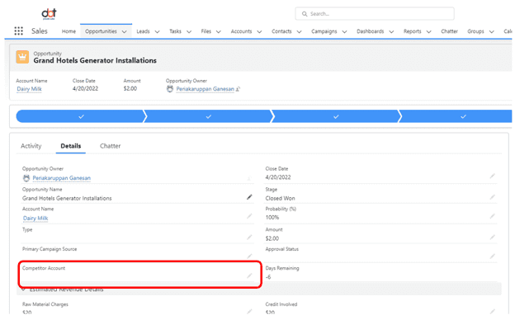Open the App Launcher grid icon
The height and width of the screenshot is (320, 515).
[x=19, y=31]
